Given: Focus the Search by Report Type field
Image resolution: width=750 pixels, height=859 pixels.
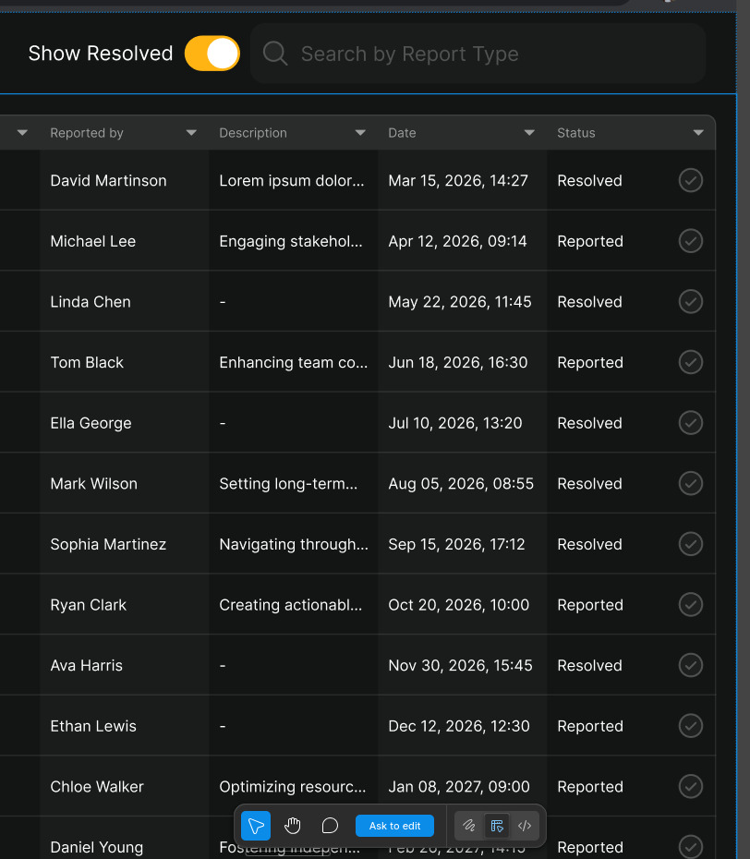Looking at the screenshot, I should tap(478, 54).
